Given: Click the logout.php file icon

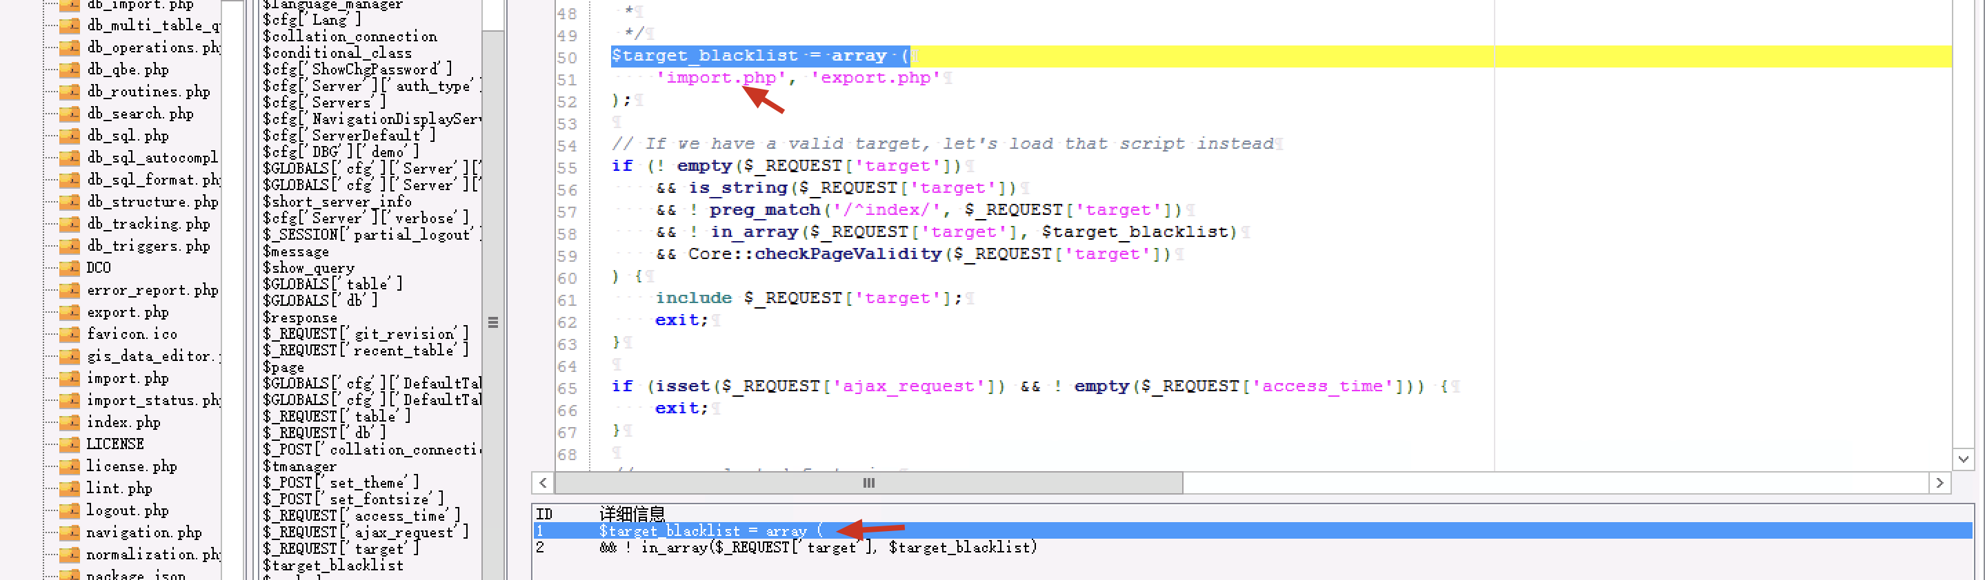Looking at the screenshot, I should (x=70, y=510).
